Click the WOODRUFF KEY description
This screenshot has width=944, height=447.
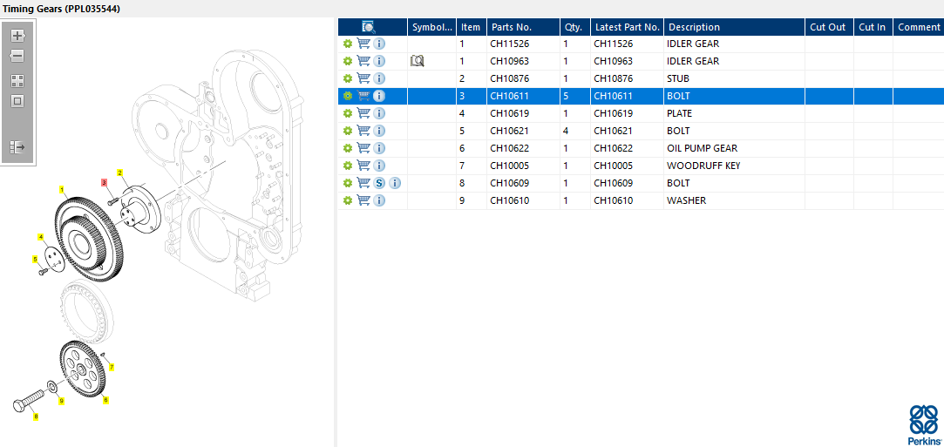703,166
